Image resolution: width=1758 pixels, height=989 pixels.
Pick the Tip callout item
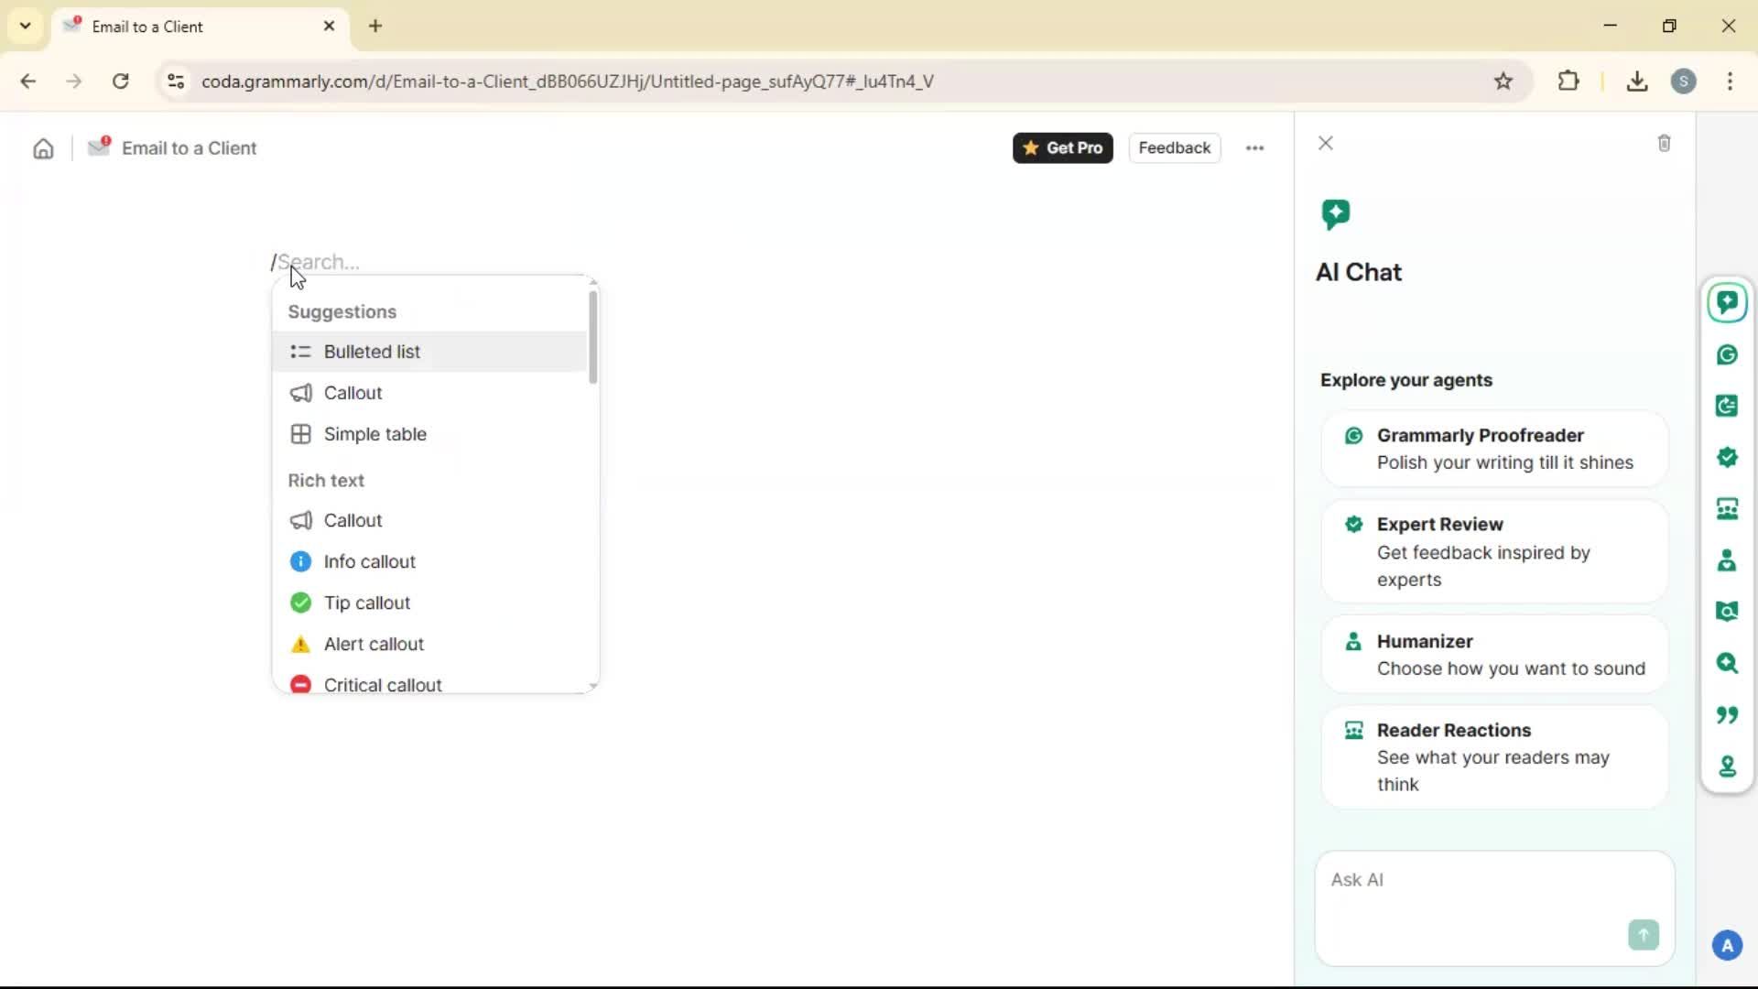366,603
